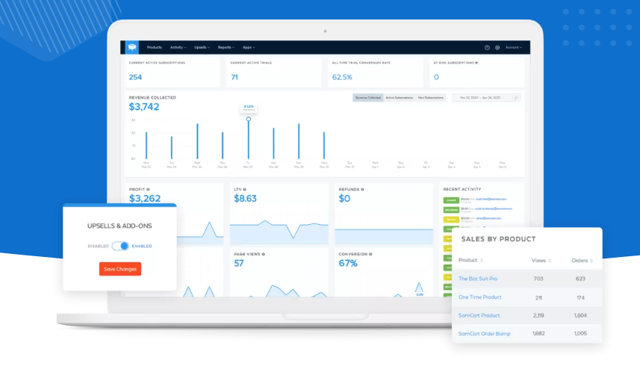Open the Products menu item
Image resolution: width=640 pixels, height=381 pixels.
pyautogui.click(x=155, y=47)
